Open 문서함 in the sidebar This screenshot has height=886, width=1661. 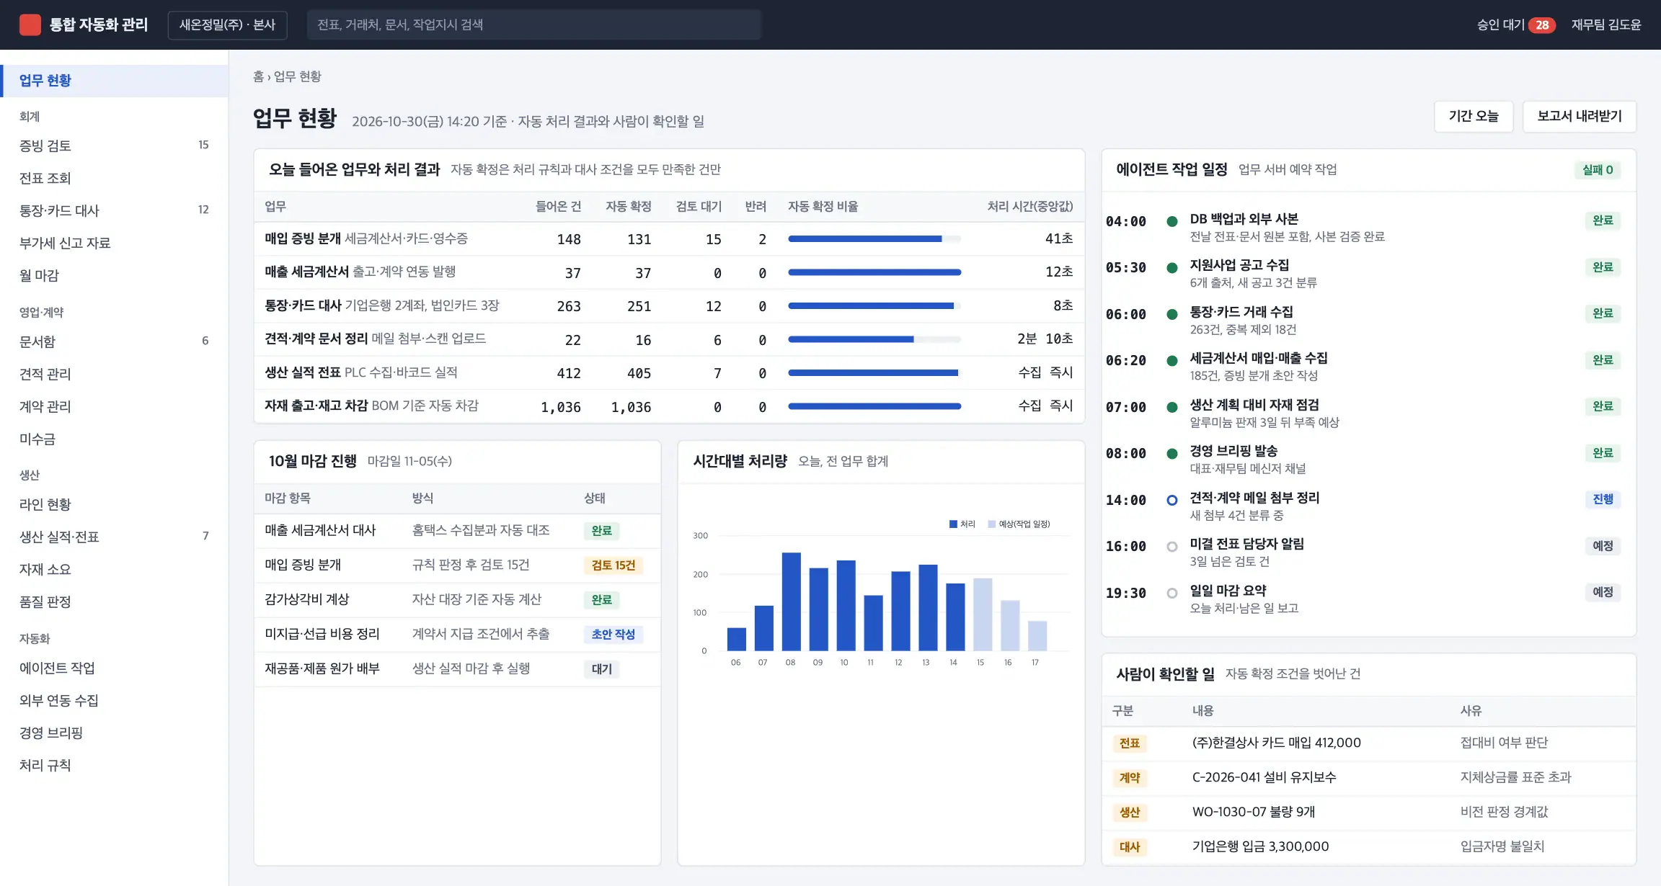click(x=114, y=341)
